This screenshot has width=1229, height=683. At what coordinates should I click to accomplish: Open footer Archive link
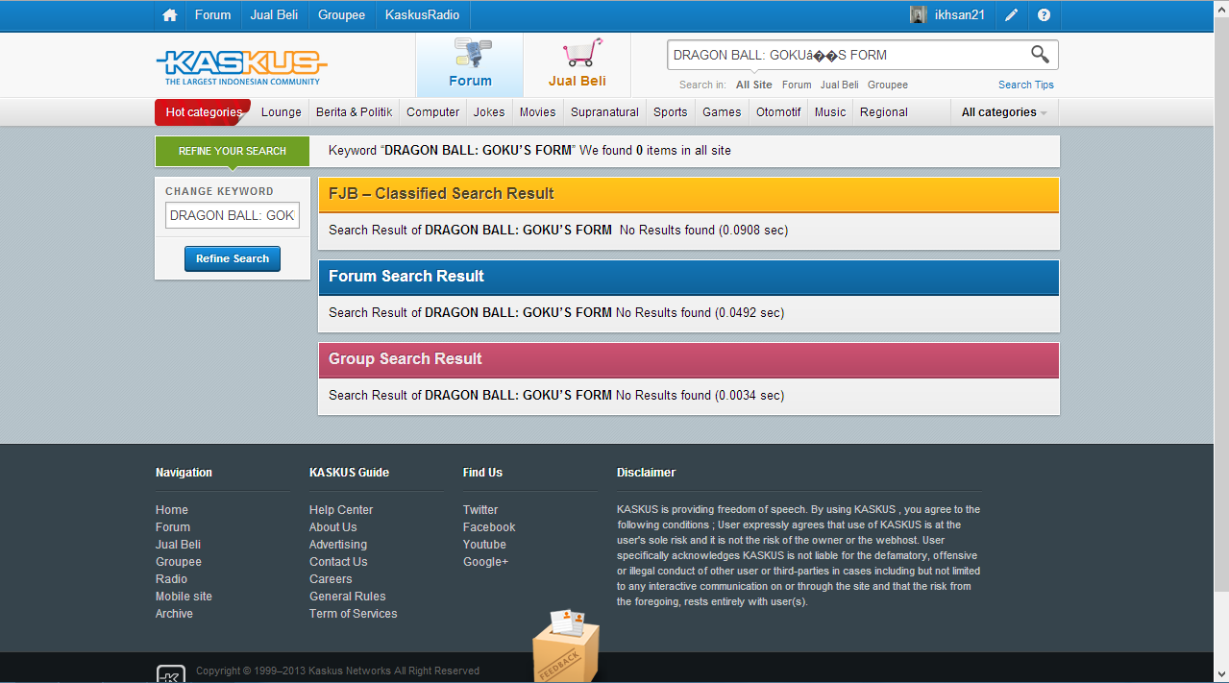175,614
